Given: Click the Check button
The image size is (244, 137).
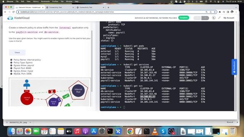Looking at the screenshot, I should [17, 53].
